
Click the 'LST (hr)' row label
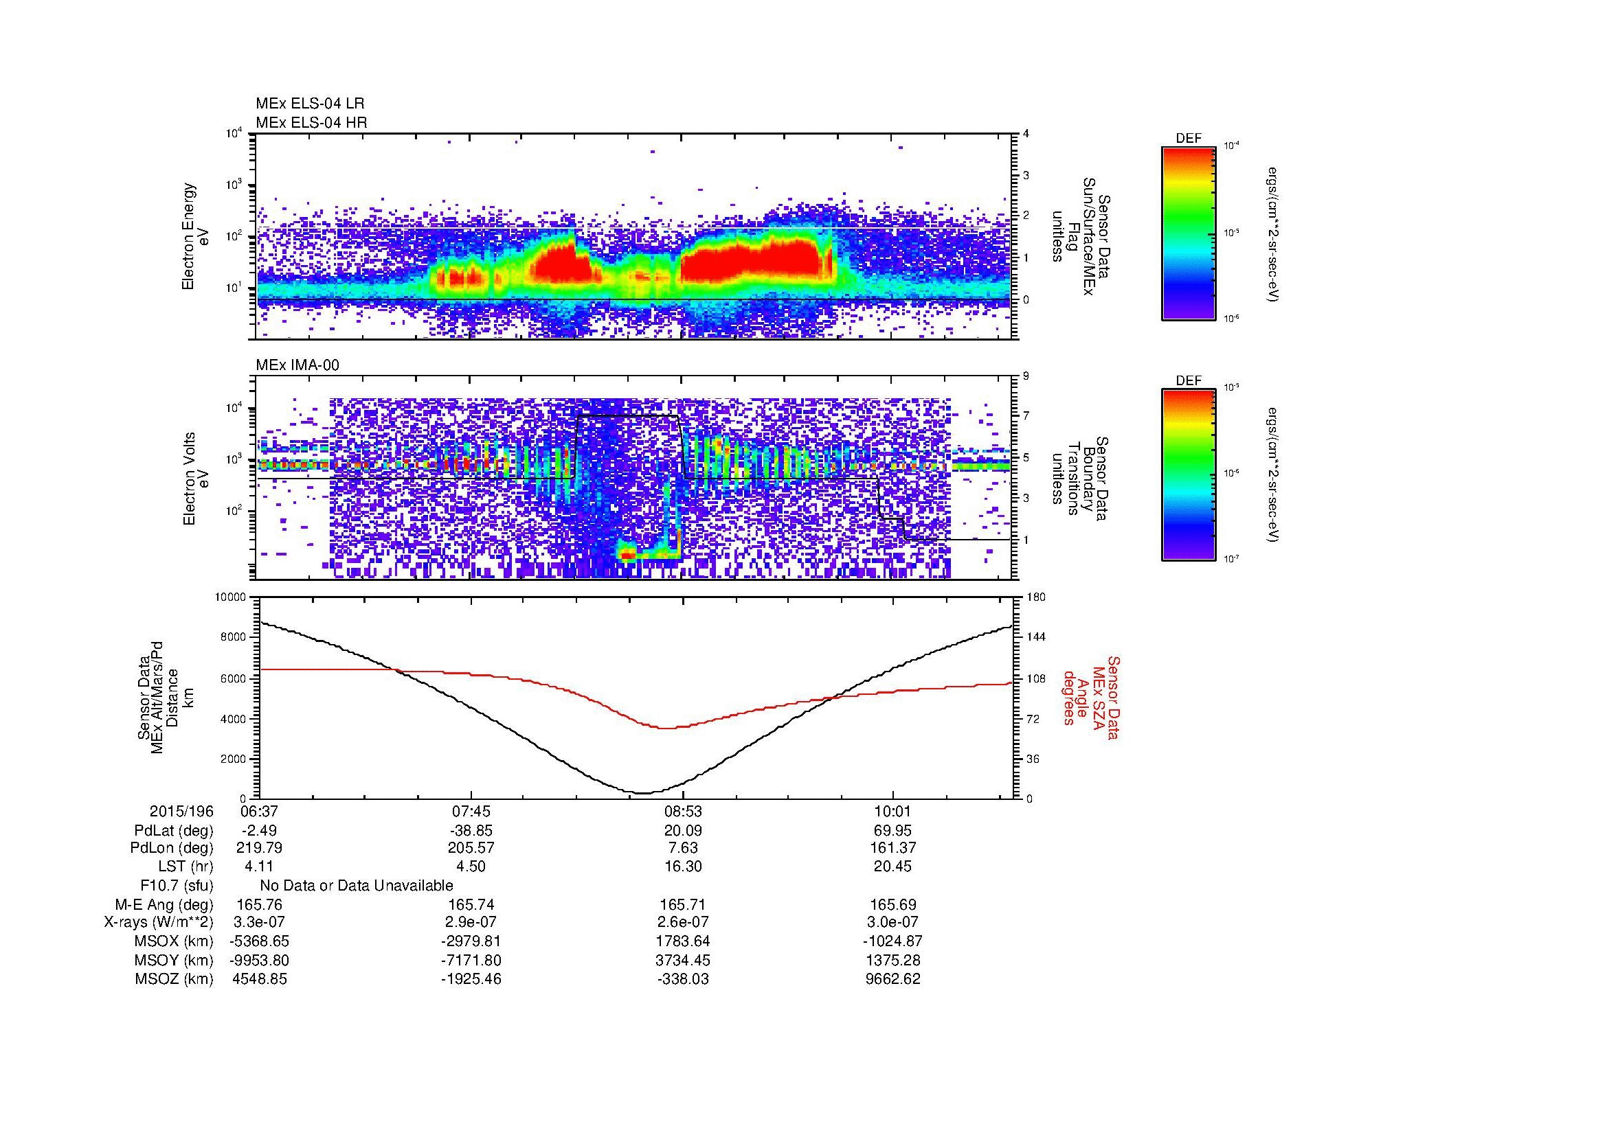186,867
